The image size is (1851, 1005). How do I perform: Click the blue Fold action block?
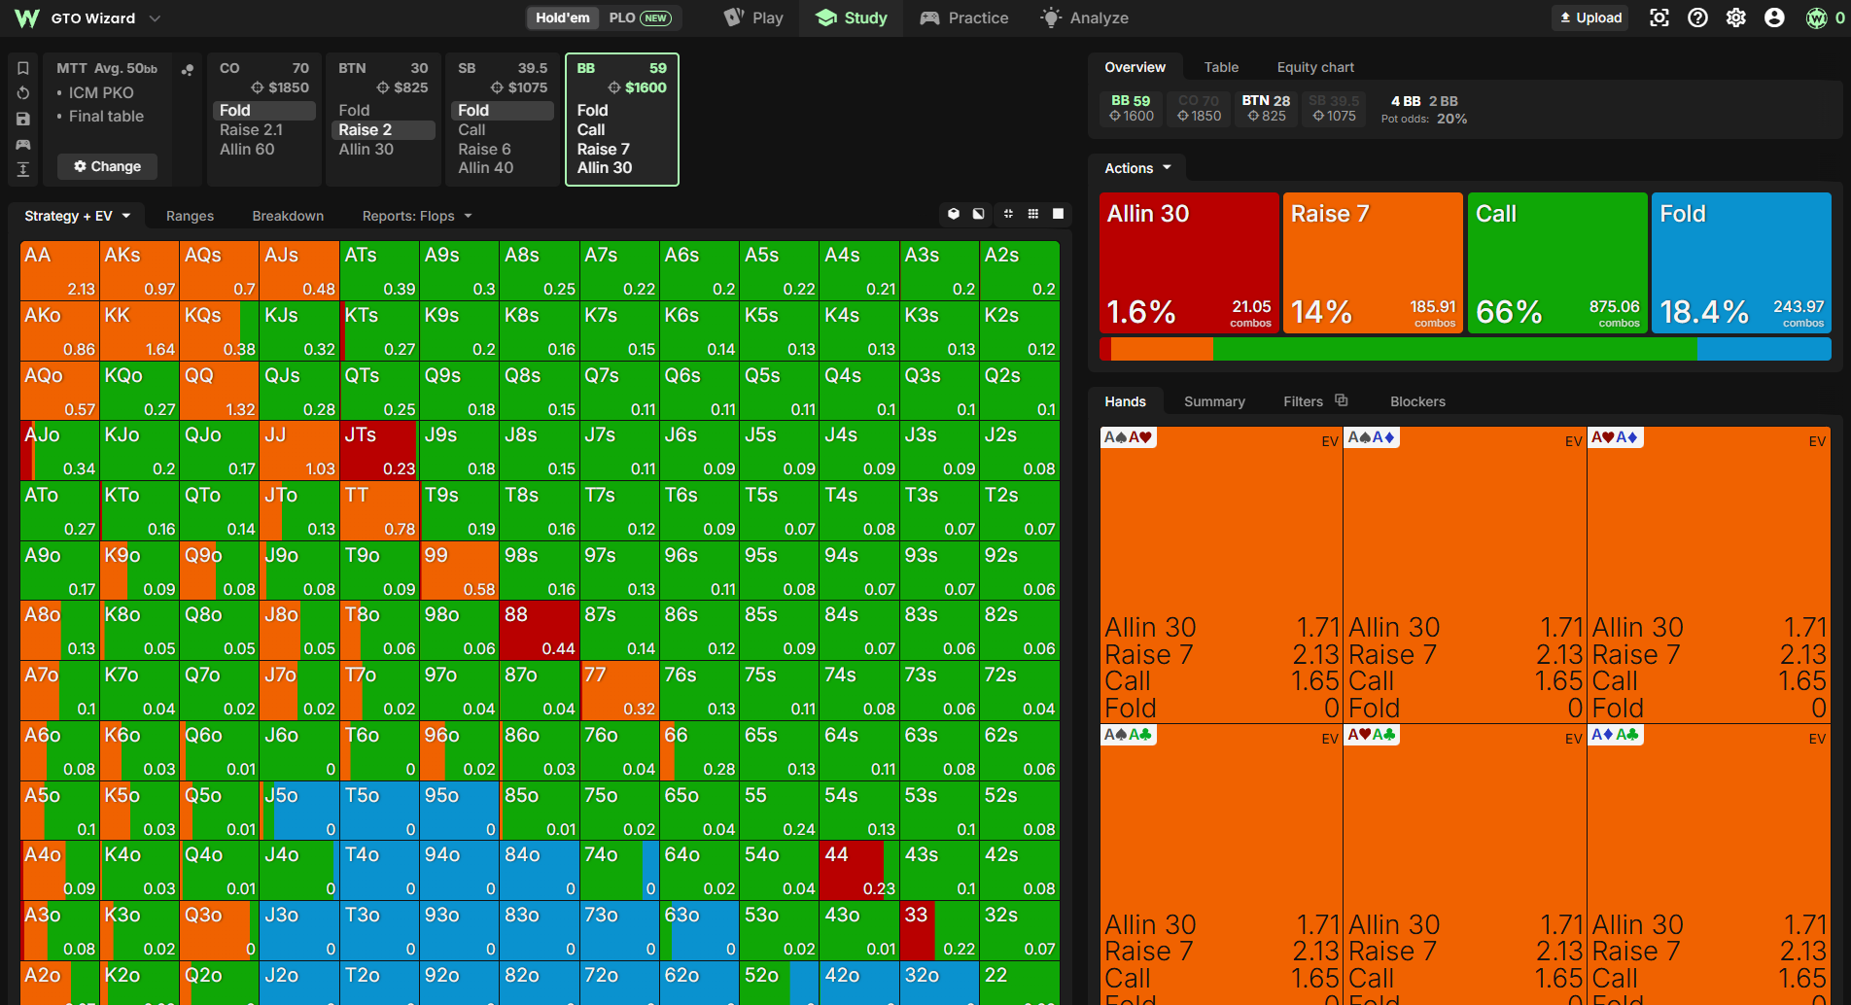(1741, 262)
